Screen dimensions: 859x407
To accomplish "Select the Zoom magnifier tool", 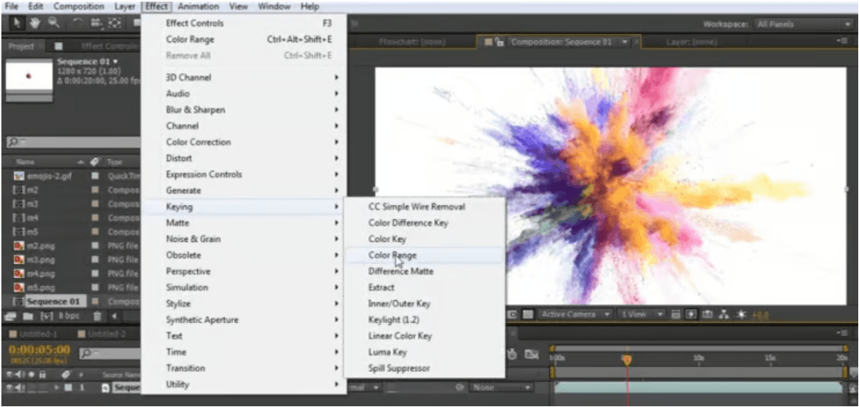I will click(54, 23).
